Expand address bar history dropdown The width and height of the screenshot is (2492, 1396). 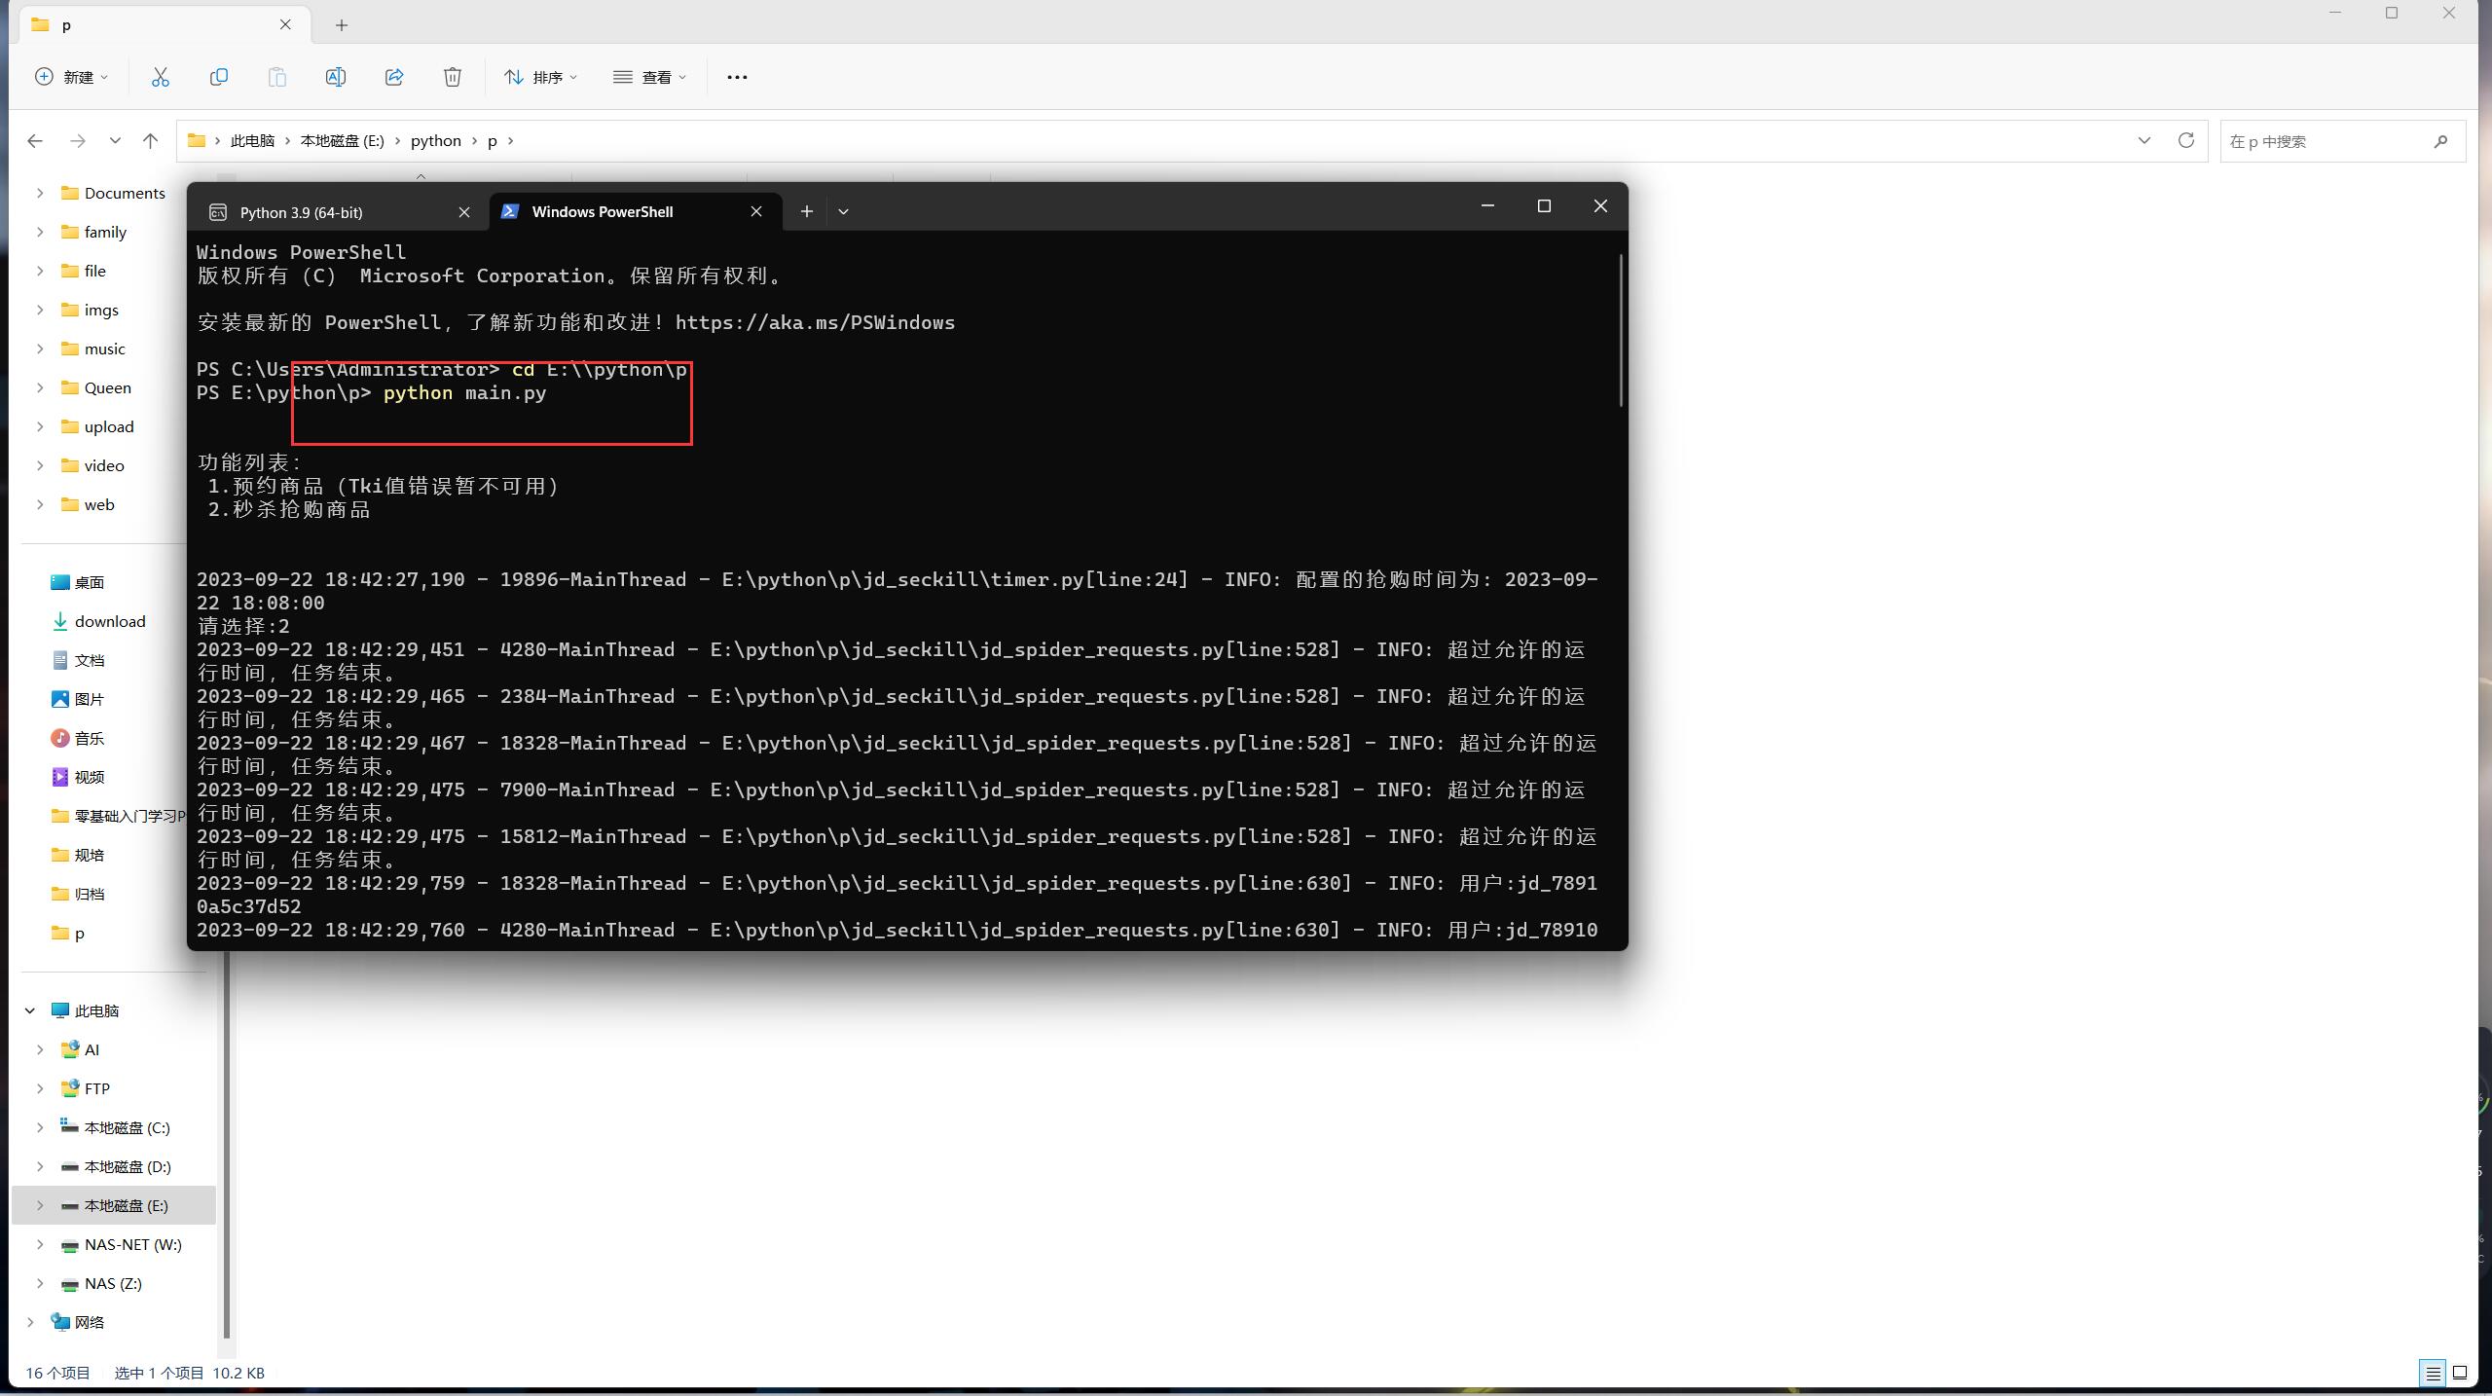[2144, 140]
